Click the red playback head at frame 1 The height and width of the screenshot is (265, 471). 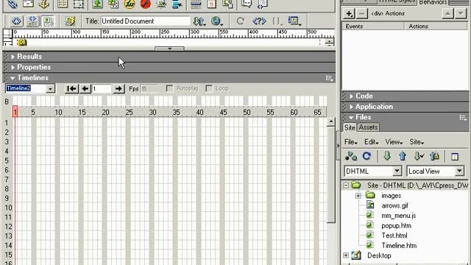[x=15, y=112]
